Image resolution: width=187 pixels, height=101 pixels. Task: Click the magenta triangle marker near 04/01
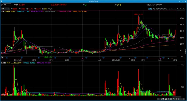[160, 58]
